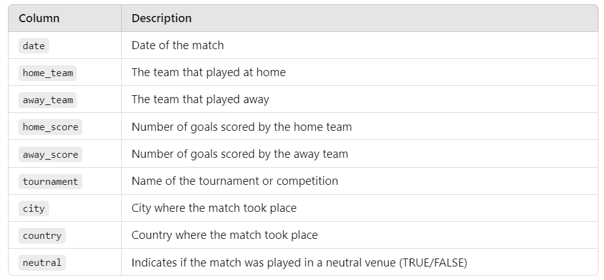Click 'City where the match took place'
The width and height of the screenshot is (604, 280).
[x=214, y=208]
